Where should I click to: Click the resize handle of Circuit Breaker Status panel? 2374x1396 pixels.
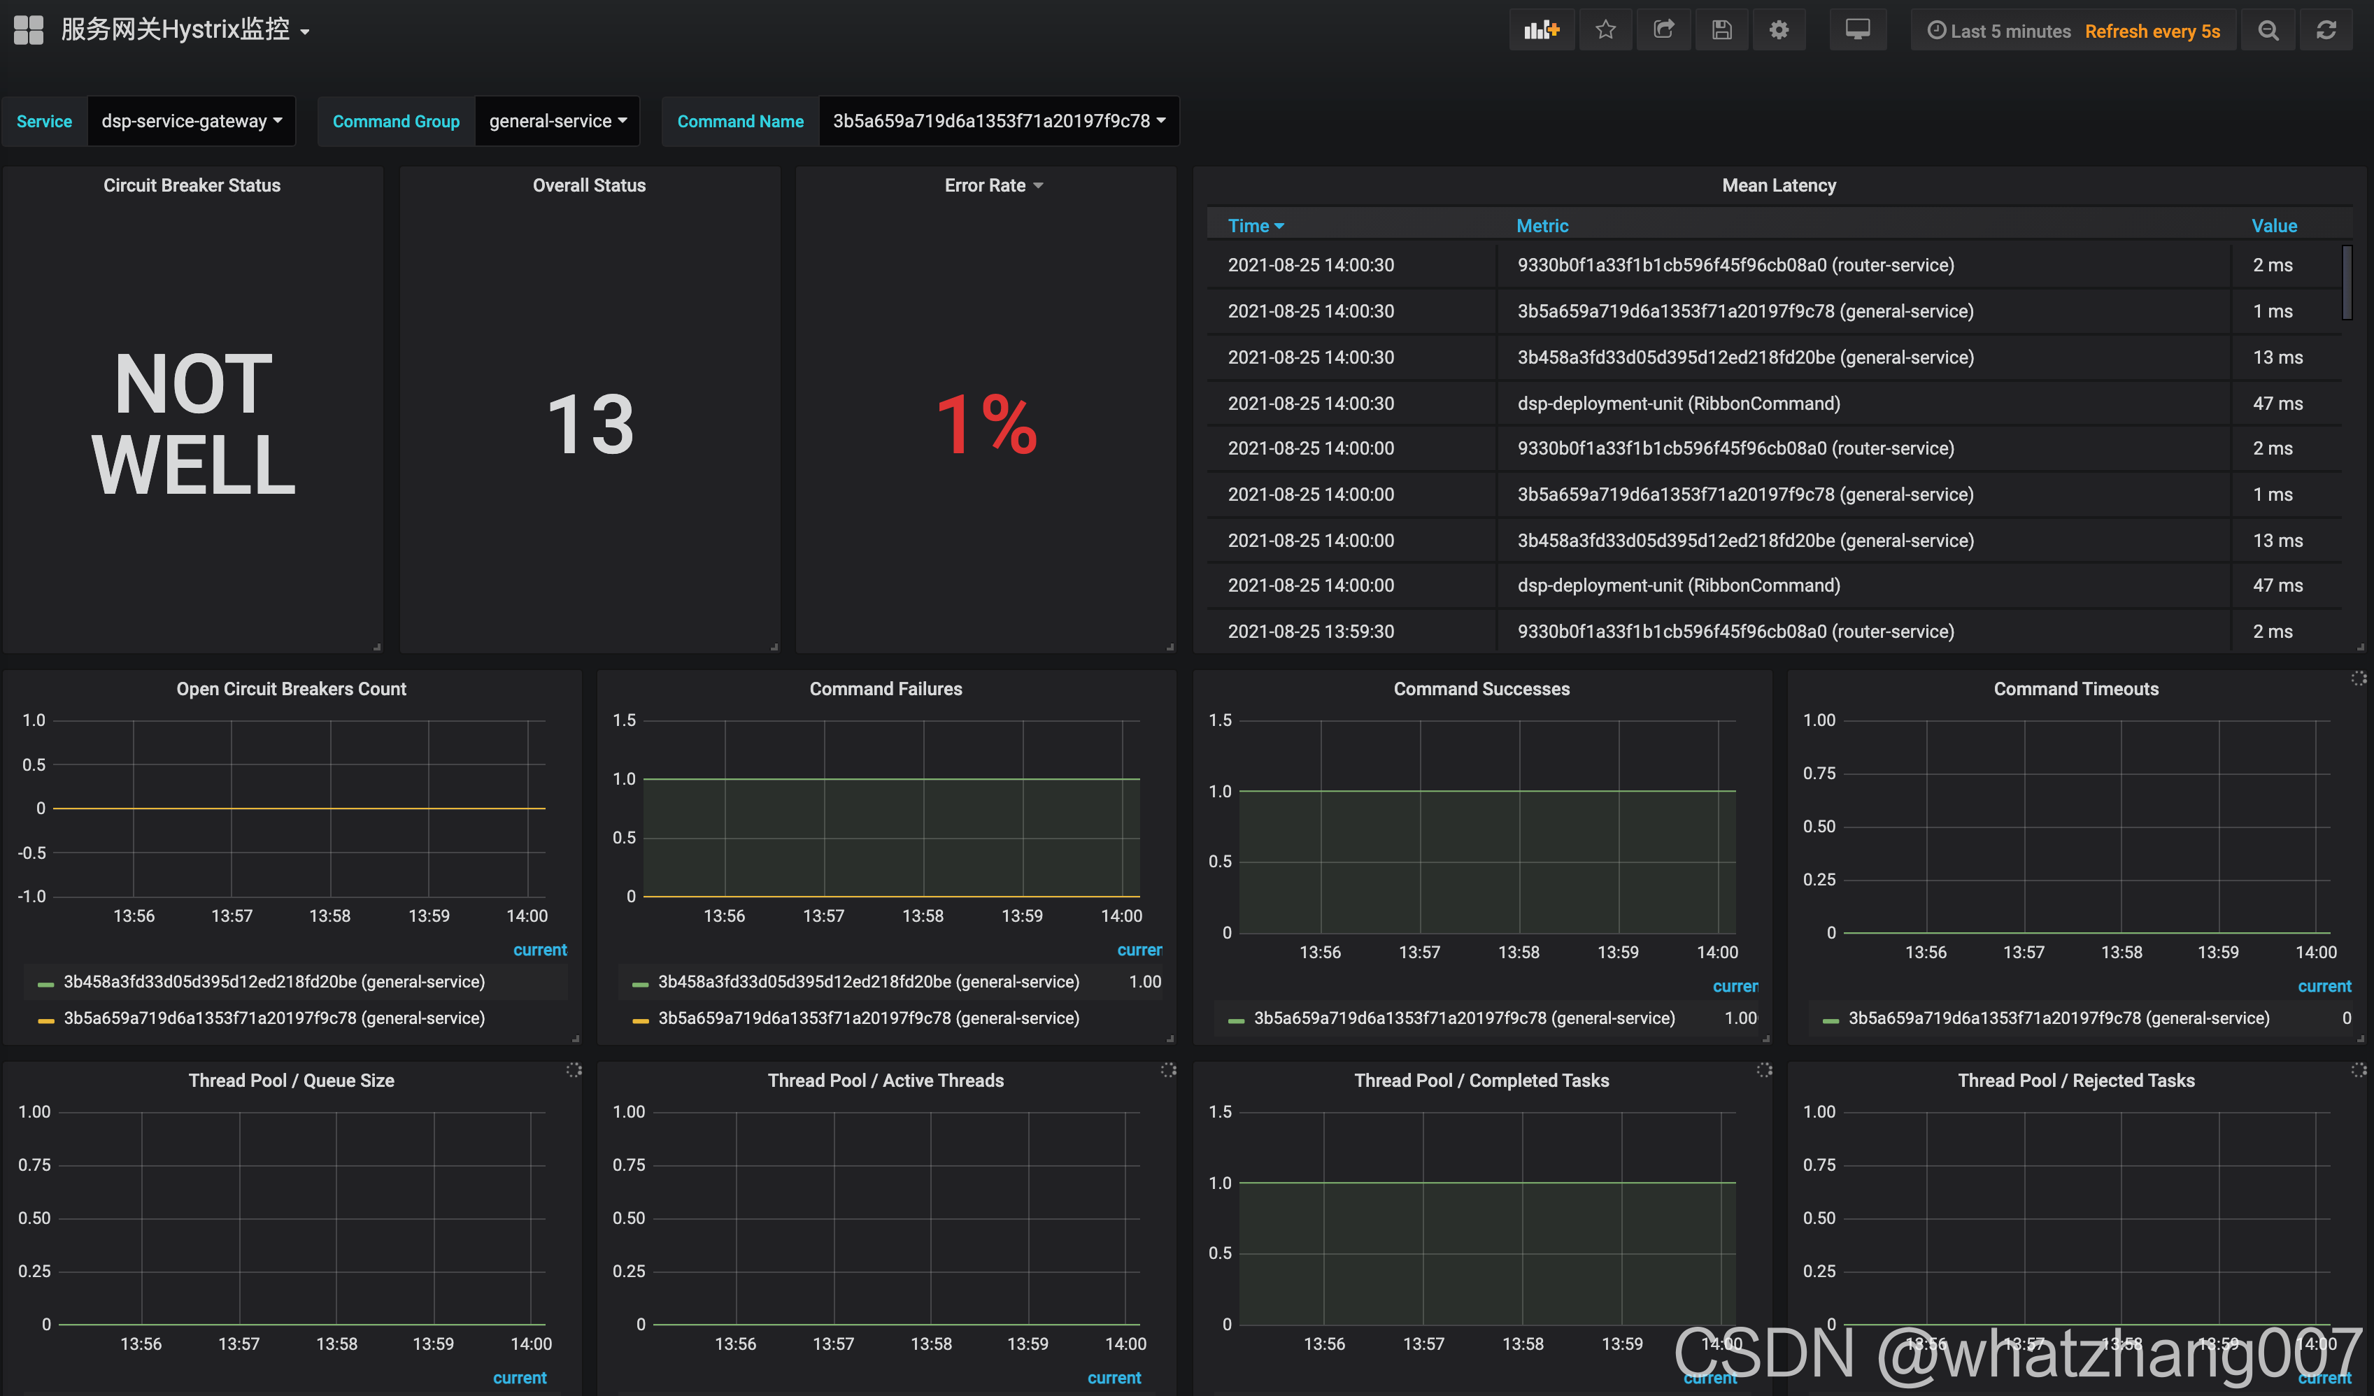pos(377,647)
